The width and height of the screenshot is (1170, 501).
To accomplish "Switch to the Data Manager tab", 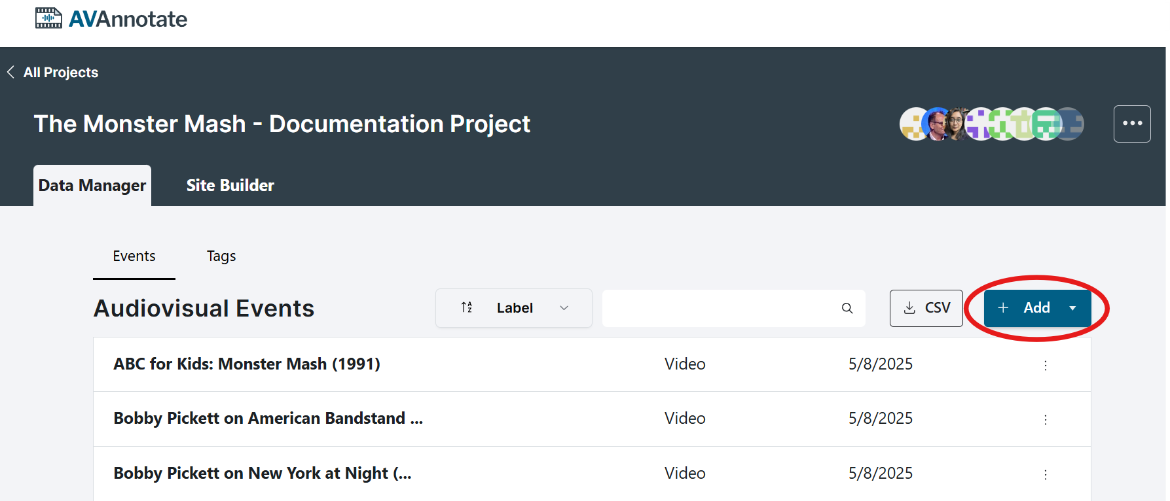I will click(92, 186).
